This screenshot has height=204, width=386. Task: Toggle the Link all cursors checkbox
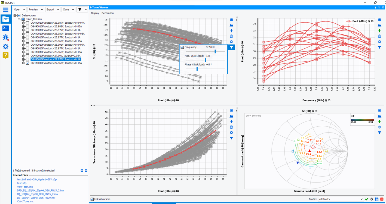click(92, 199)
